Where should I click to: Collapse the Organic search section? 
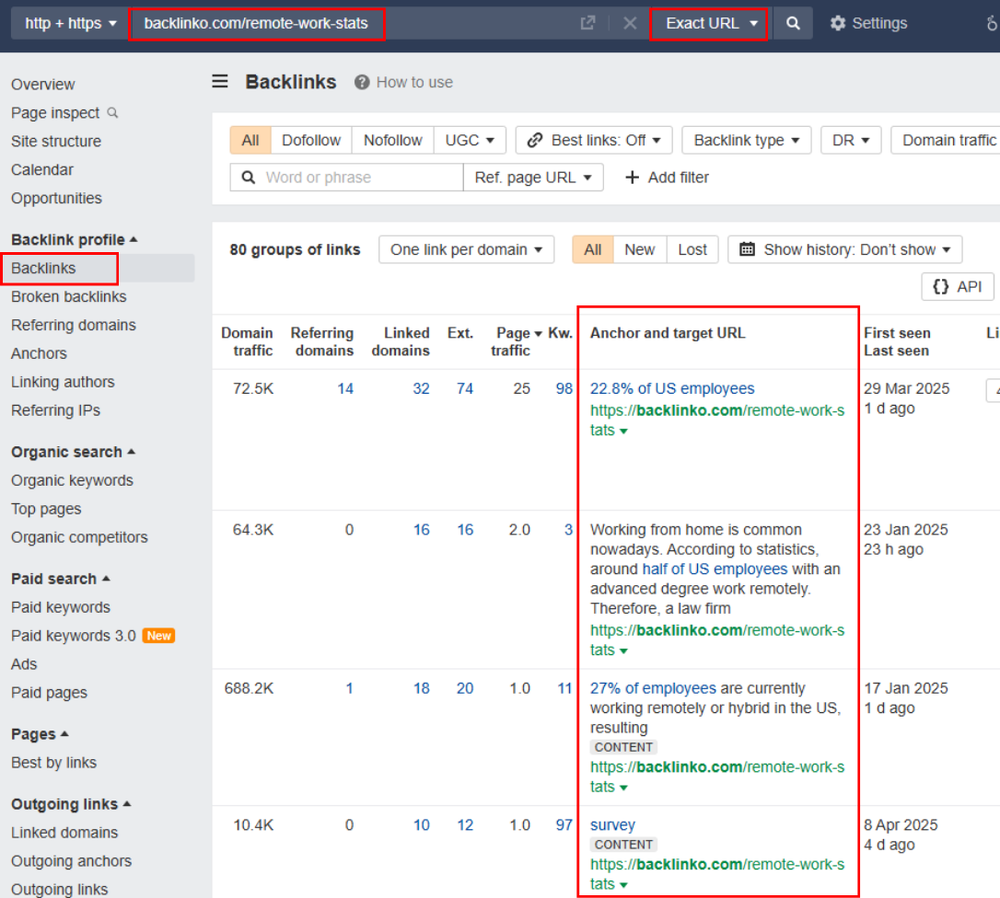click(73, 452)
